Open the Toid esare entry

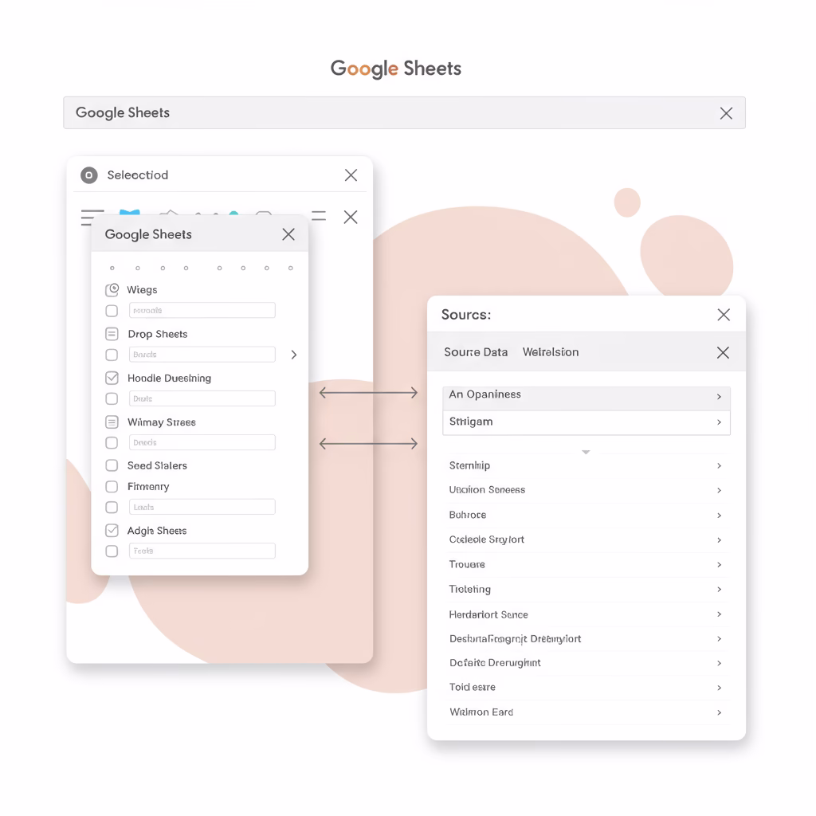click(586, 688)
